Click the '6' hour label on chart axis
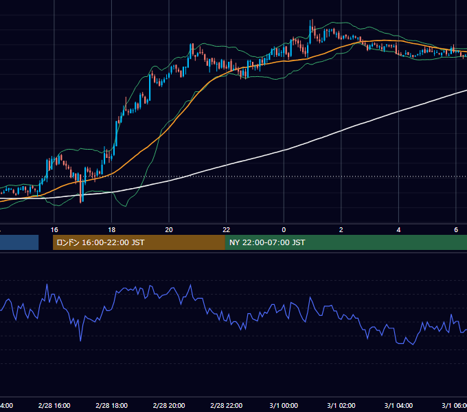This screenshot has width=467, height=412. click(x=456, y=230)
